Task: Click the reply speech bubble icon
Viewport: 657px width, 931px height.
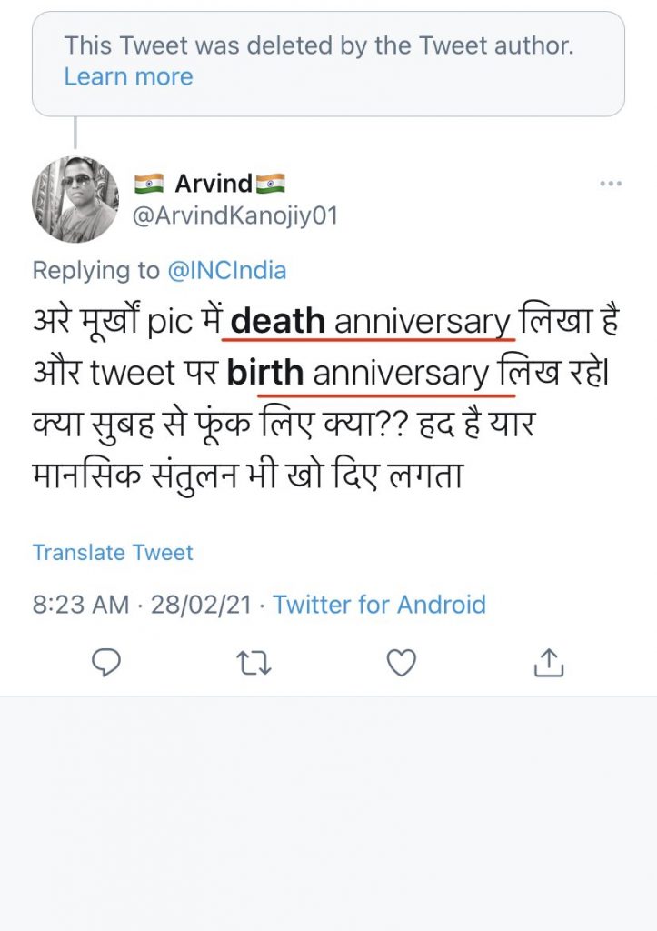Action: point(107,666)
